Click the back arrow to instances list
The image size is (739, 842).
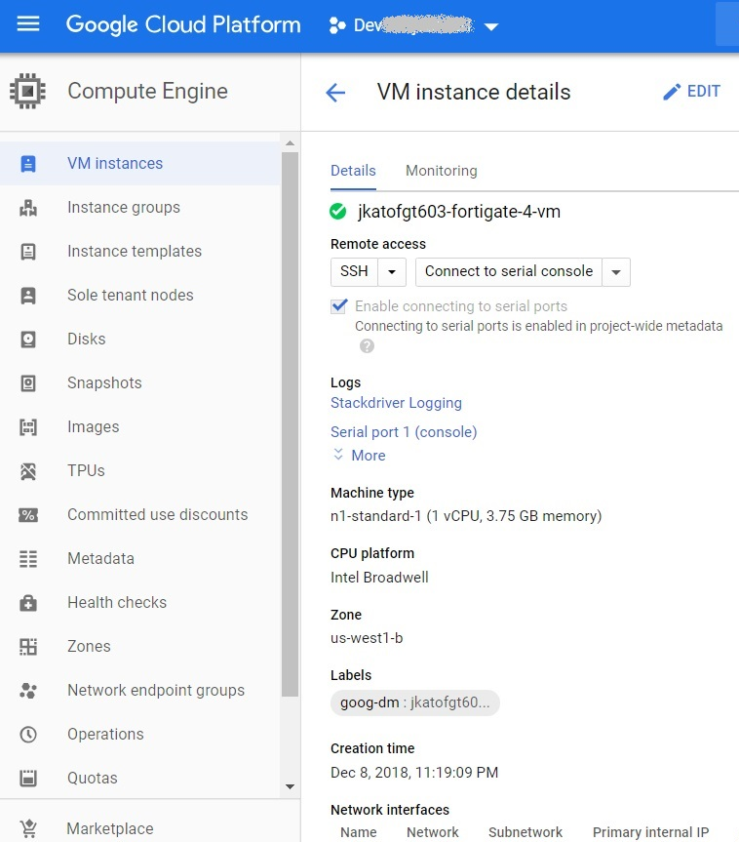pyautogui.click(x=335, y=92)
